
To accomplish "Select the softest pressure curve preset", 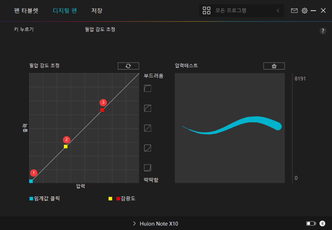I will click(147, 88).
